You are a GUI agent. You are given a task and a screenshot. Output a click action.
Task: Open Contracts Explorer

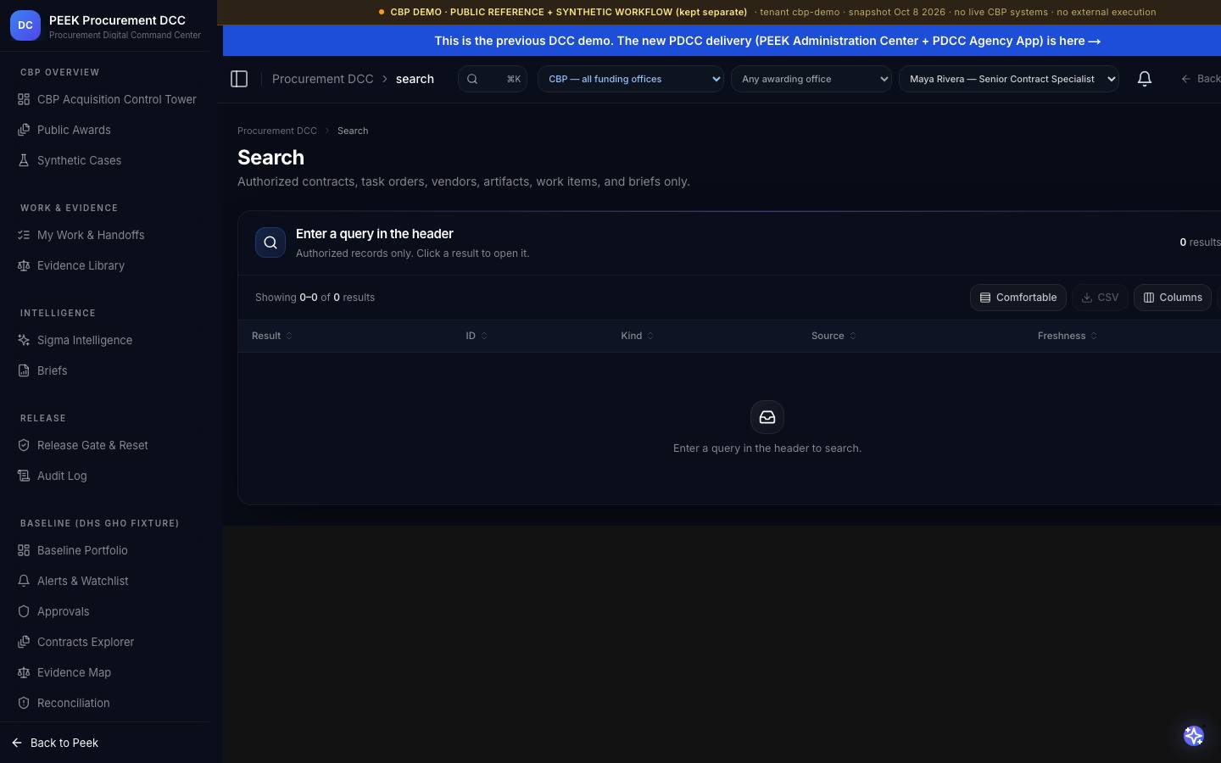coord(107,642)
